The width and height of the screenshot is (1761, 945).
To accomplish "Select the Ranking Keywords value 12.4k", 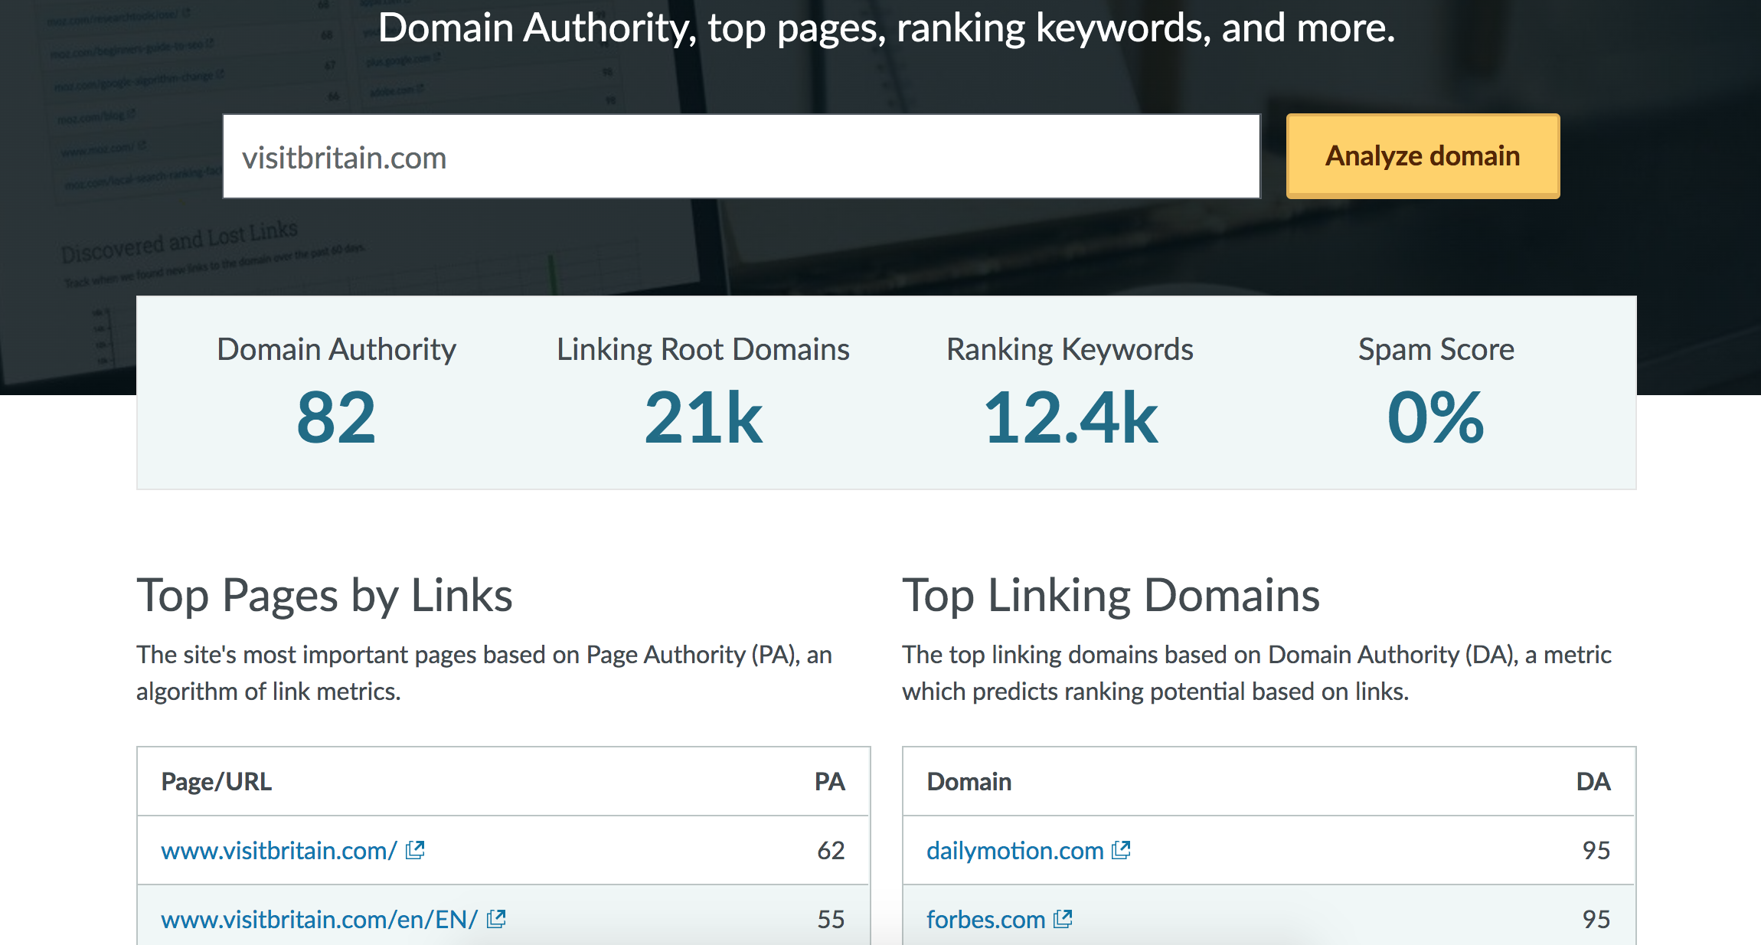I will coord(1070,417).
